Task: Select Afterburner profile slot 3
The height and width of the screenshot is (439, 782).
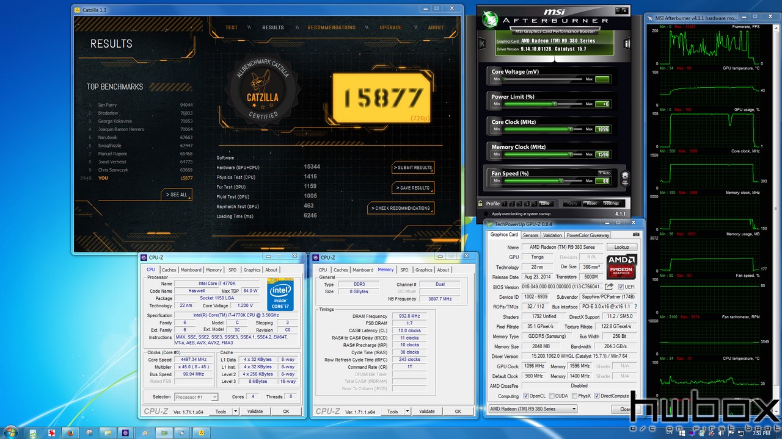Action: pyautogui.click(x=520, y=204)
